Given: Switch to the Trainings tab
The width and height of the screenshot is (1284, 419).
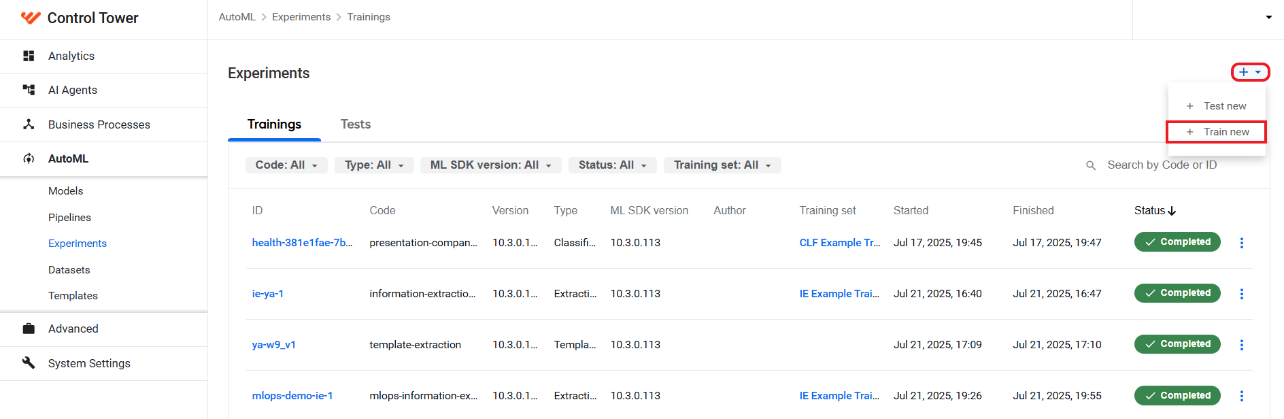Looking at the screenshot, I should (x=274, y=124).
